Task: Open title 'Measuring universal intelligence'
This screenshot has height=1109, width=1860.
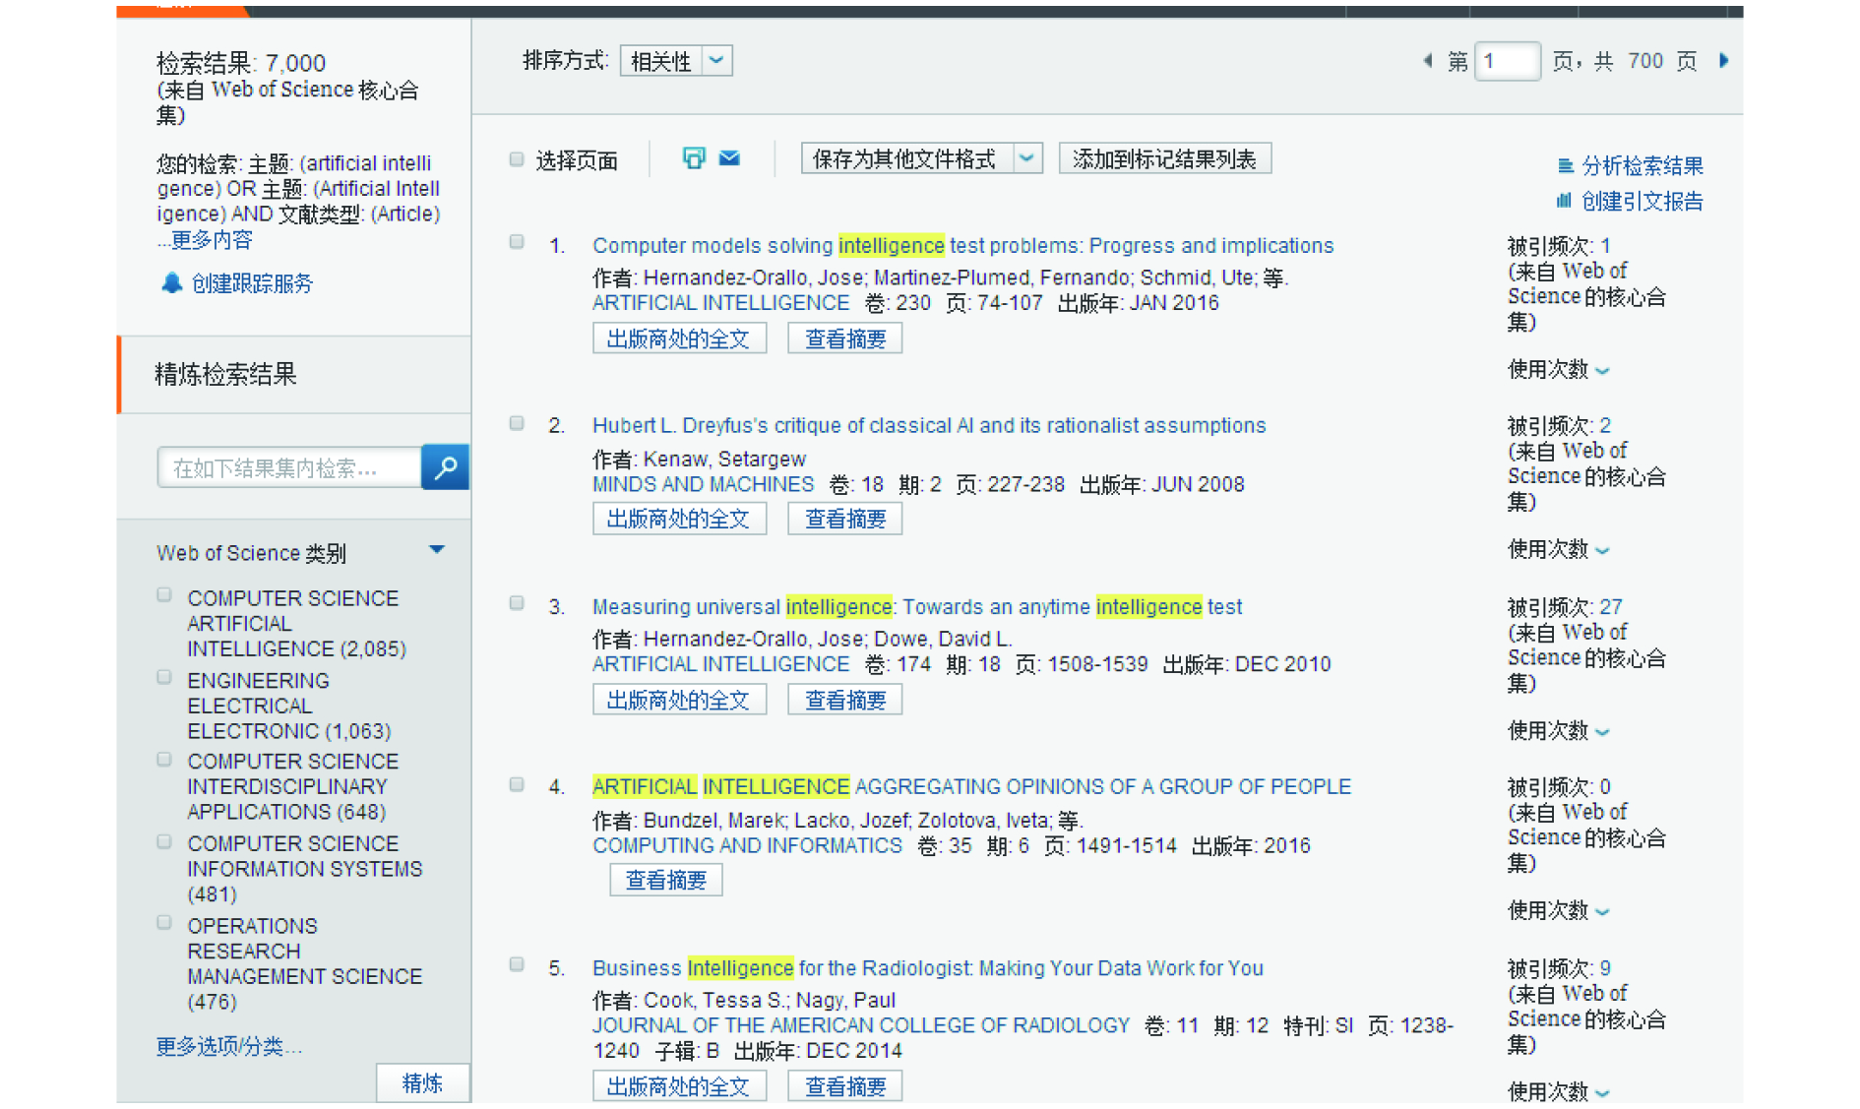Action: pos(917,606)
